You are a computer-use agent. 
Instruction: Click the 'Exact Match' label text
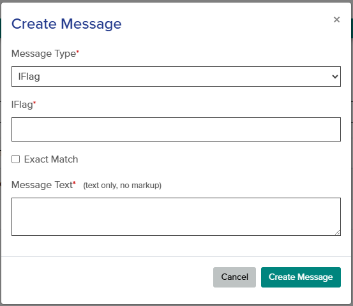coord(51,159)
